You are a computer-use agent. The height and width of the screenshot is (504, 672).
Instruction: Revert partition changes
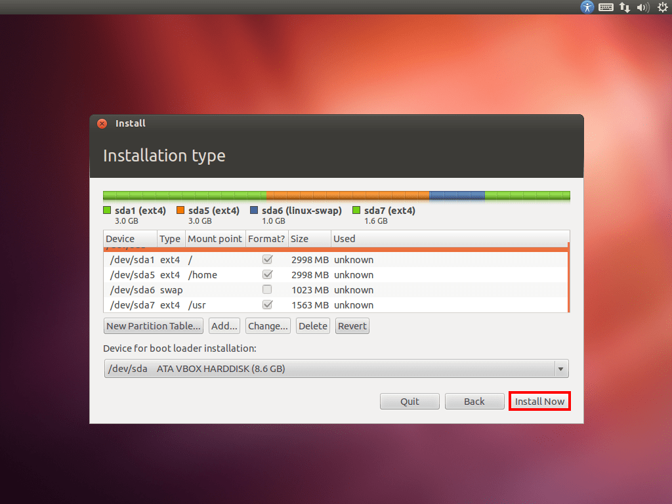click(x=352, y=325)
